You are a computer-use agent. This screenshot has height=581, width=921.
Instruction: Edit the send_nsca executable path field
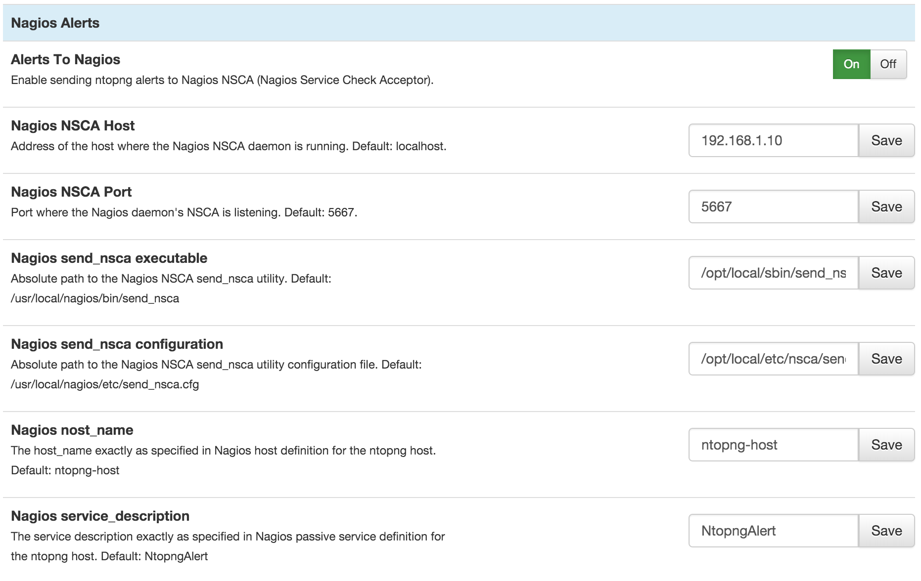[773, 273]
